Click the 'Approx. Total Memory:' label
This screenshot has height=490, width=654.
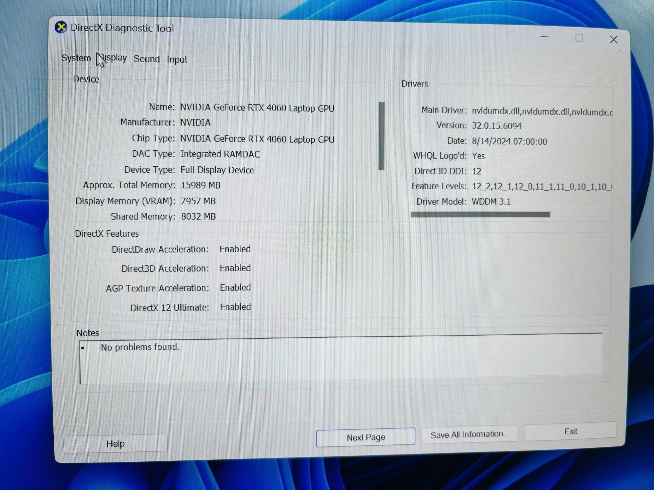[x=129, y=185]
